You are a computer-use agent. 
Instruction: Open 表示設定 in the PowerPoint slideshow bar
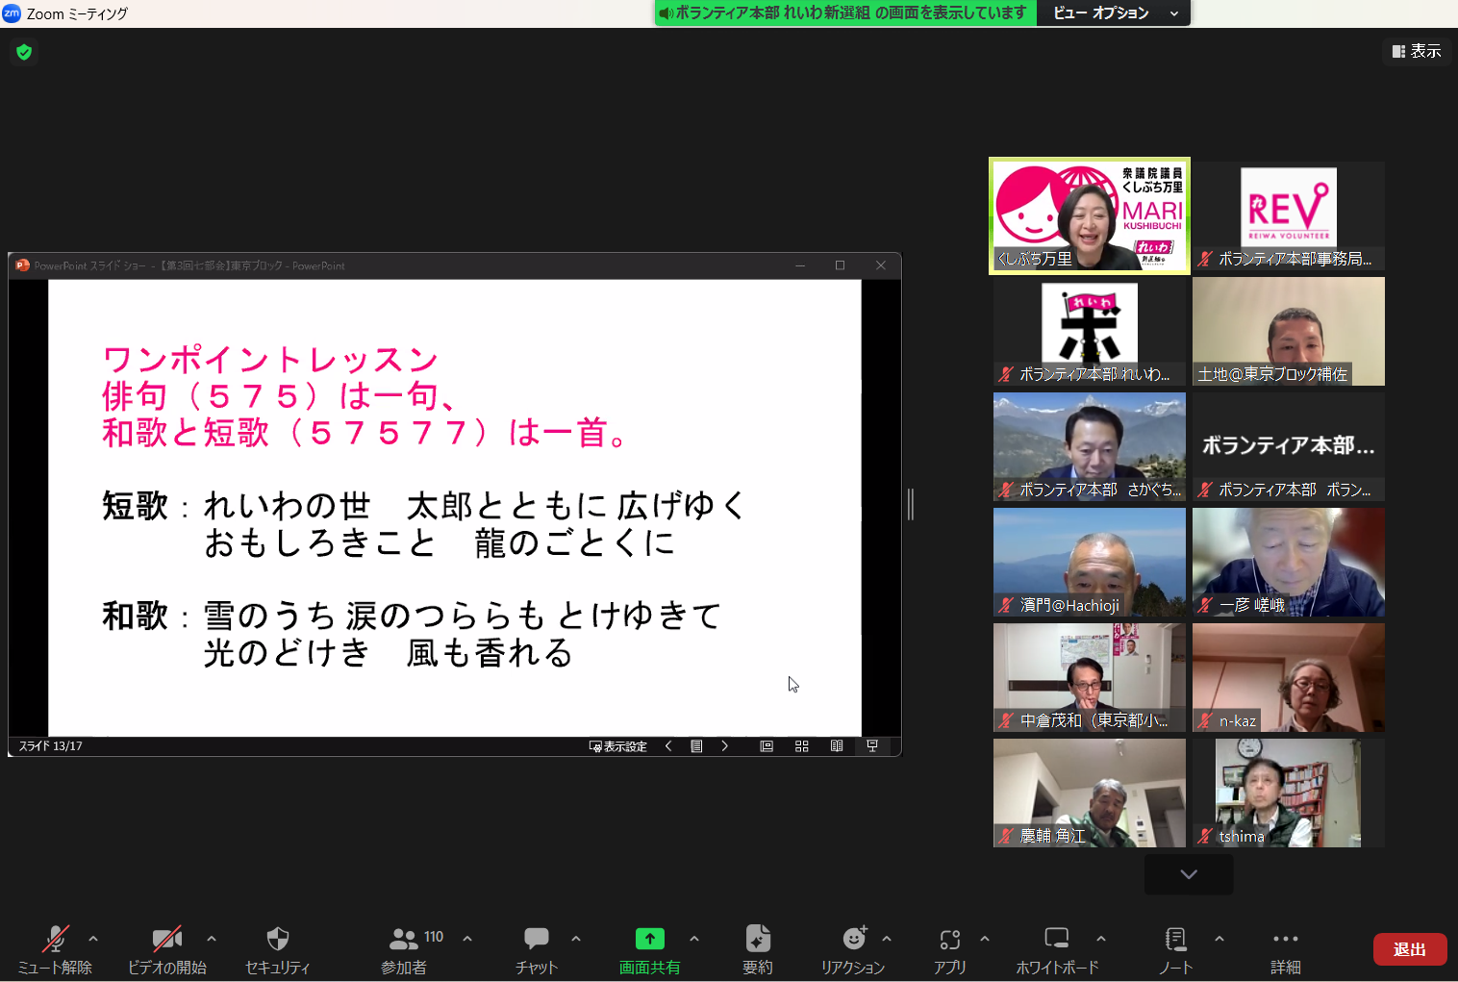click(616, 745)
